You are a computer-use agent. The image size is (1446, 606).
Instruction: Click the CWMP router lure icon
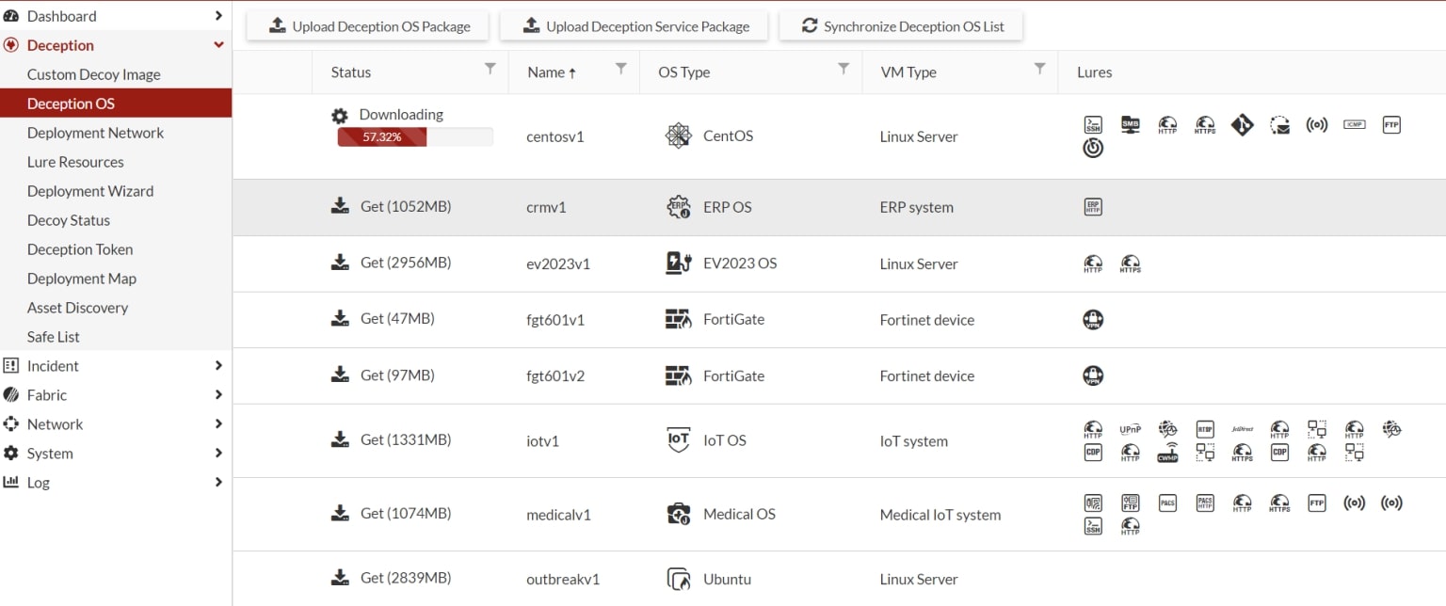(1167, 453)
